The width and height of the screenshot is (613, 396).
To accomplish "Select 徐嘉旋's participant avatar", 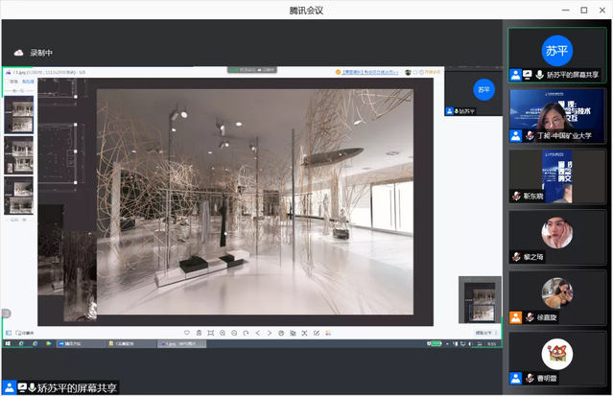I will click(x=556, y=291).
